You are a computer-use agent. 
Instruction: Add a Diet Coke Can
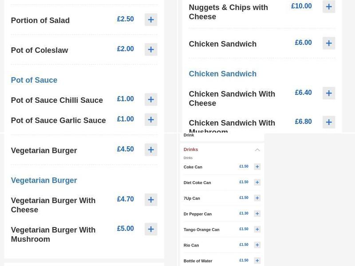point(257,182)
